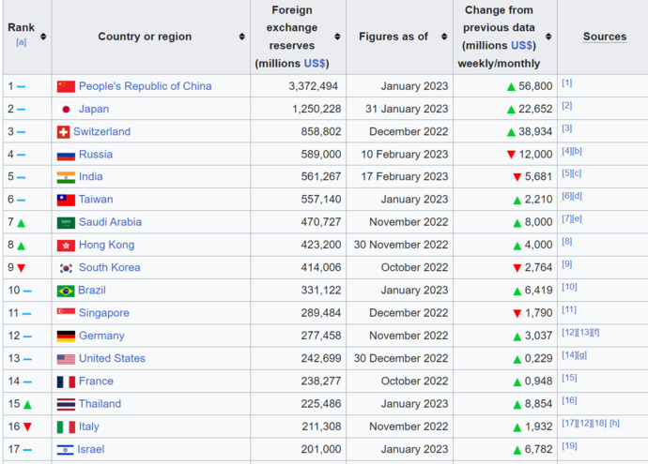Open citation [2] for Japan

point(566,106)
